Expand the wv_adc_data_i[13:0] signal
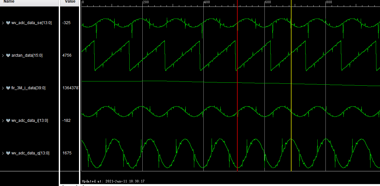 (3, 121)
